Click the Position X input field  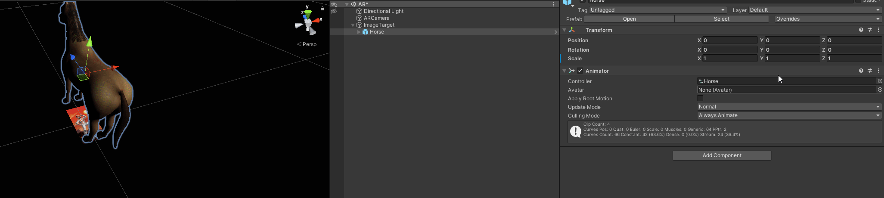730,40
